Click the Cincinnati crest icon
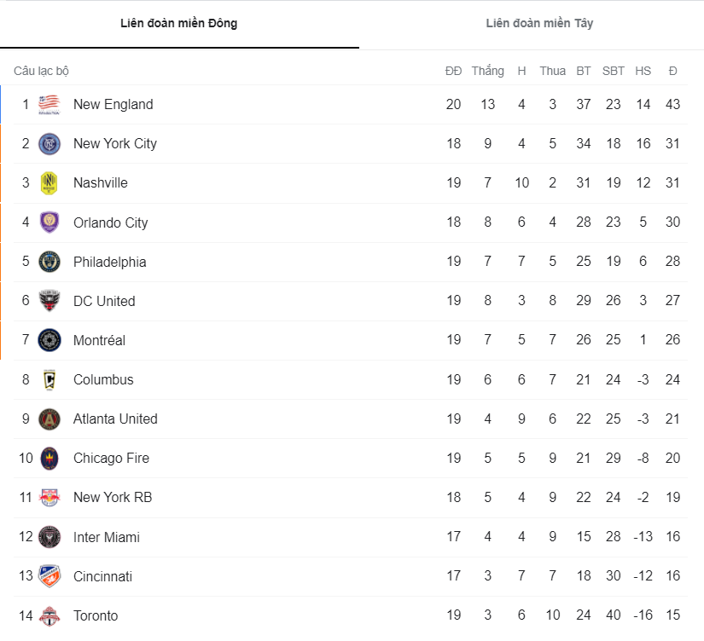The image size is (704, 641). click(49, 576)
